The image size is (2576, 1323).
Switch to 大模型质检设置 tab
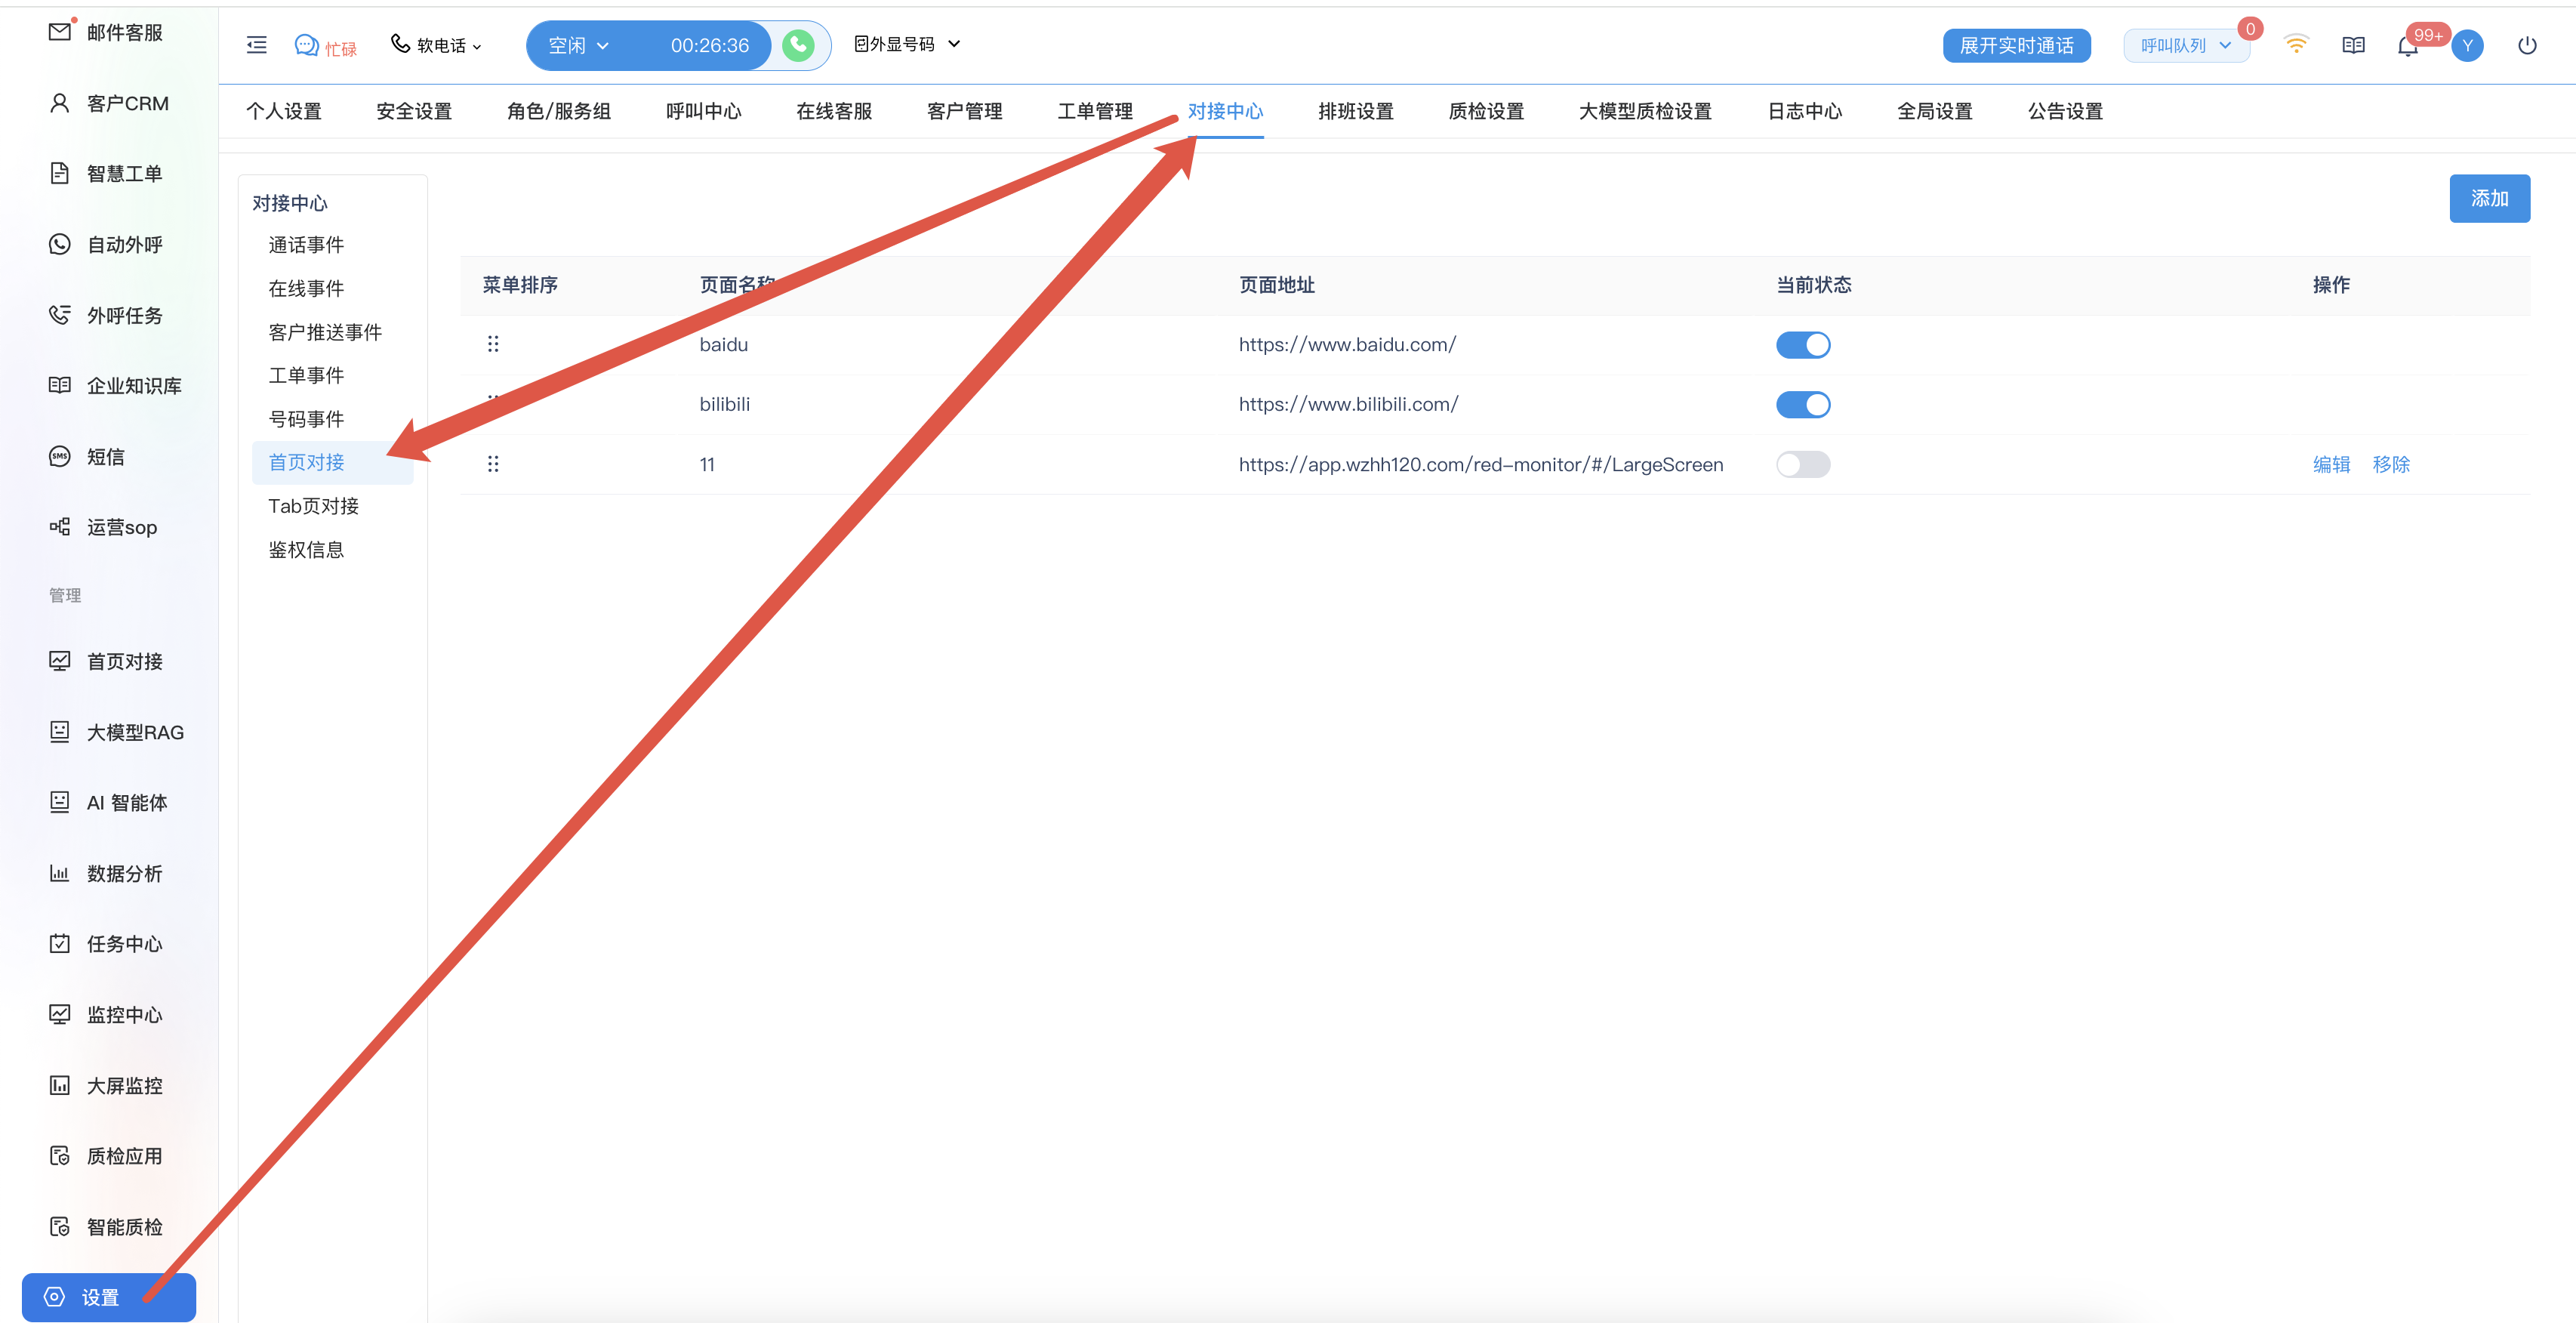click(x=1645, y=111)
